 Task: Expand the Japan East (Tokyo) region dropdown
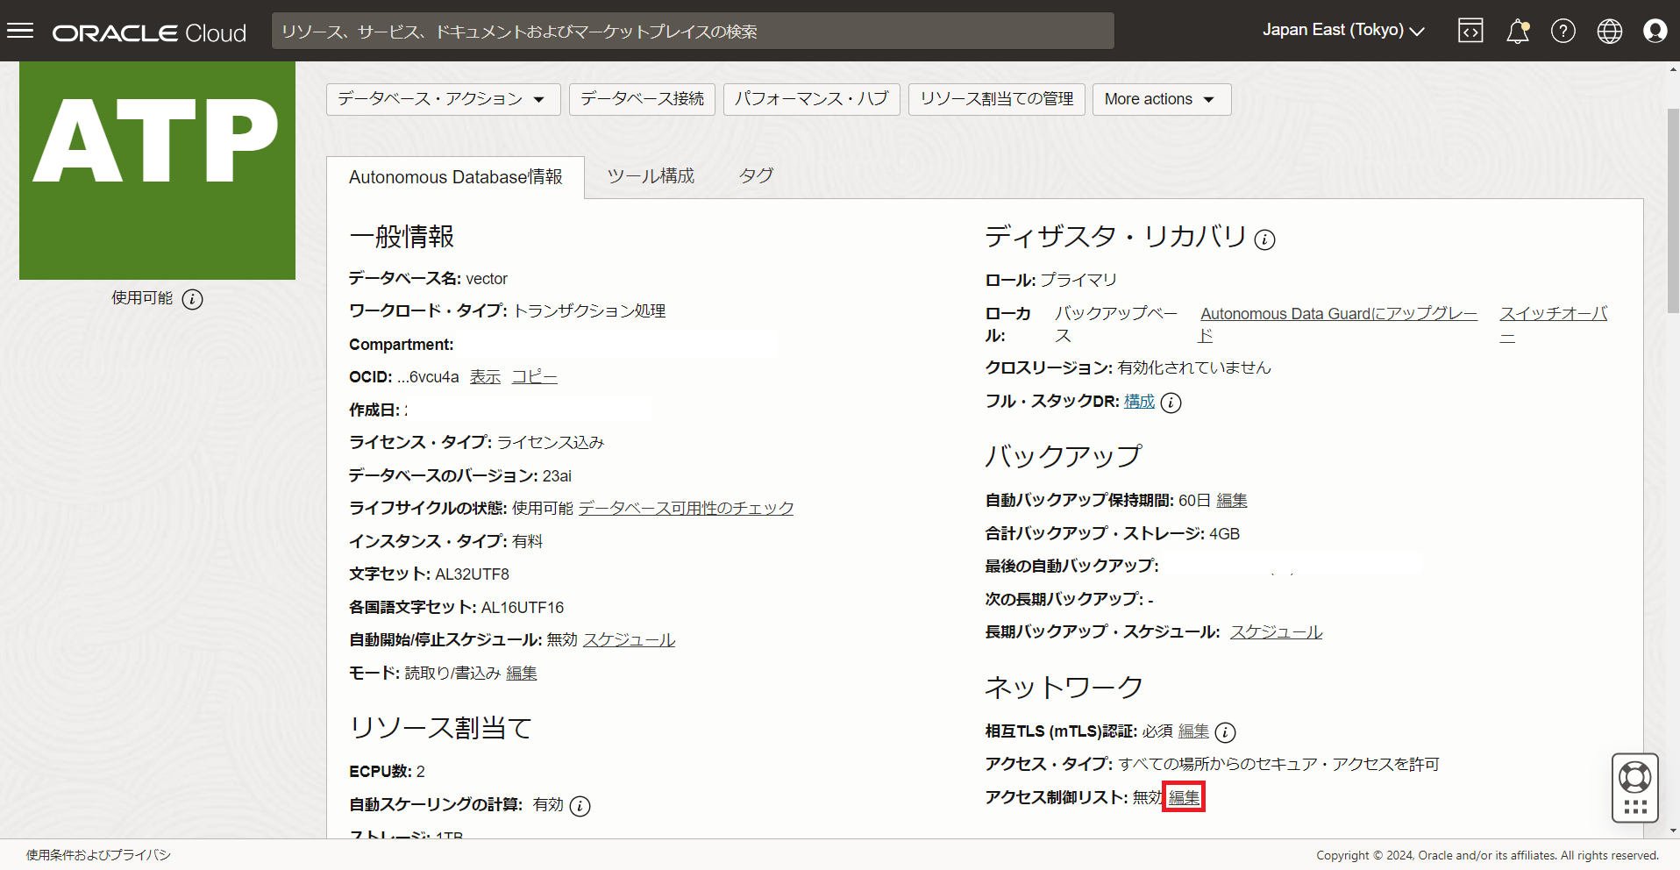coord(1342,31)
